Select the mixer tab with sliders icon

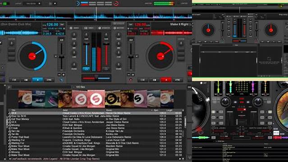[74, 28]
